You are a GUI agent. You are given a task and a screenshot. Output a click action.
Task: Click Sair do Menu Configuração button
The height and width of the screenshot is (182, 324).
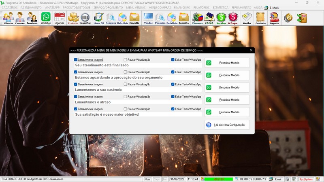point(227,125)
